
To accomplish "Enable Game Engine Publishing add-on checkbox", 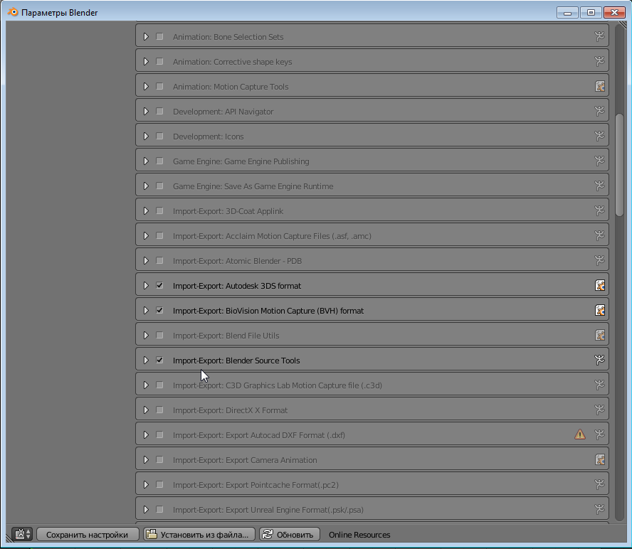I will point(159,161).
